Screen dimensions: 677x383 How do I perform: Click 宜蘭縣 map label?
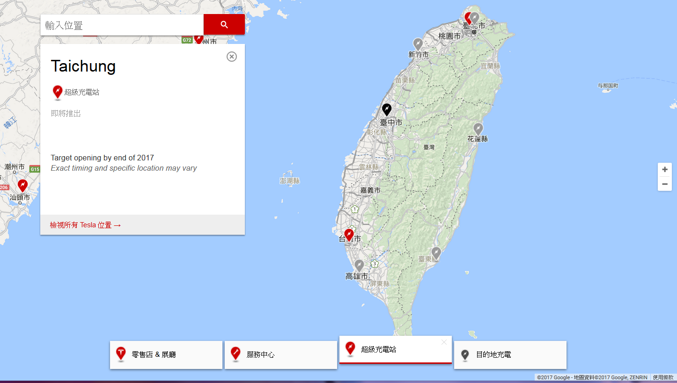(490, 66)
